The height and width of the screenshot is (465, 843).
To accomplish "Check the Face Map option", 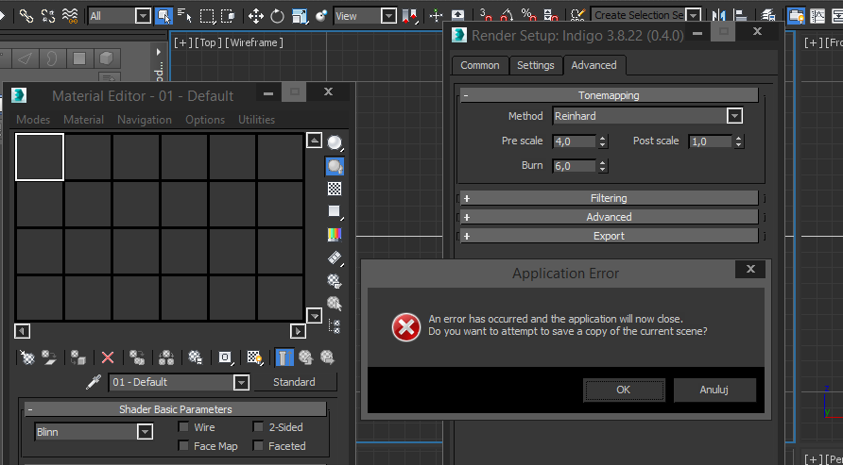I will click(x=184, y=446).
